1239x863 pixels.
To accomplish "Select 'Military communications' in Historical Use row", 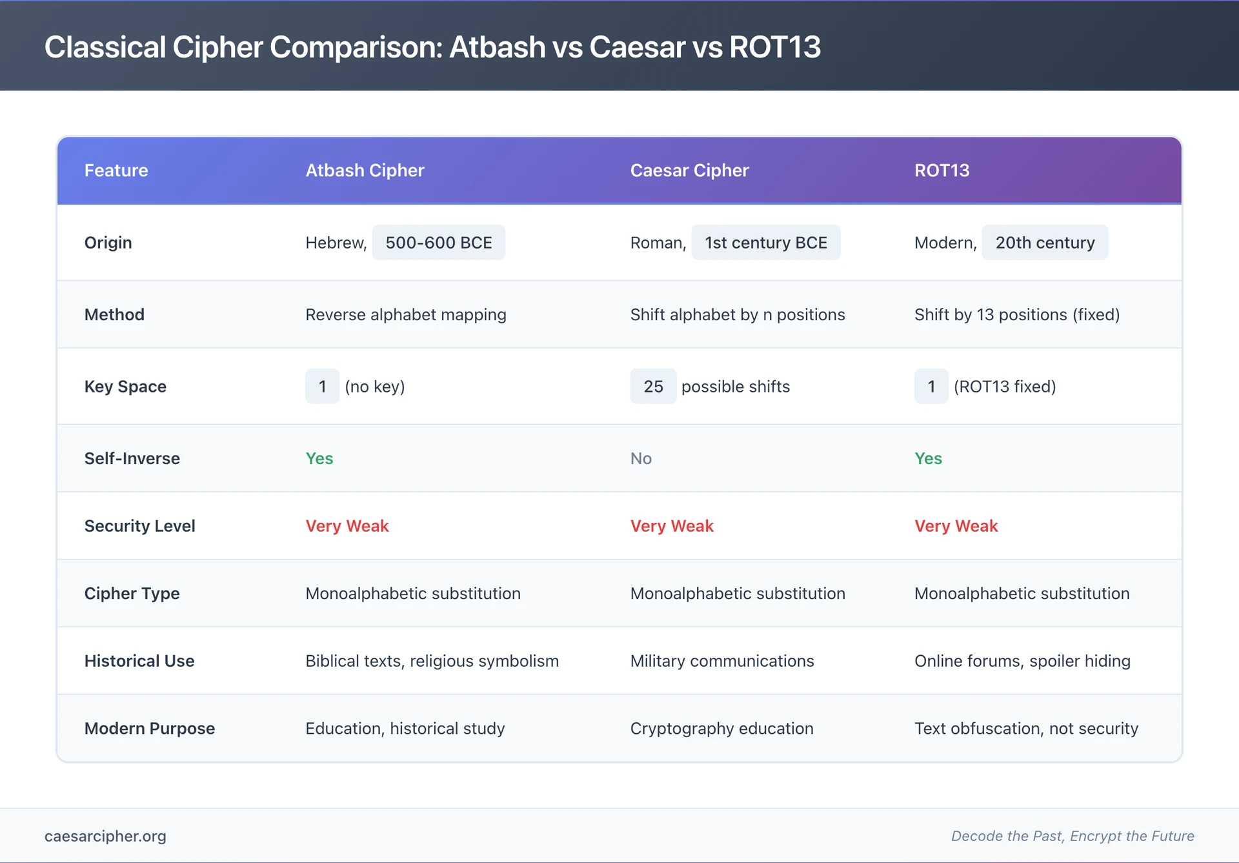I will [721, 661].
